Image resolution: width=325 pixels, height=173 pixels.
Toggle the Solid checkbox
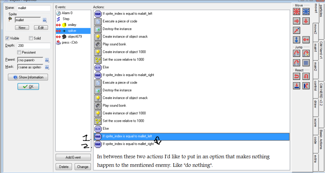[x=31, y=38]
